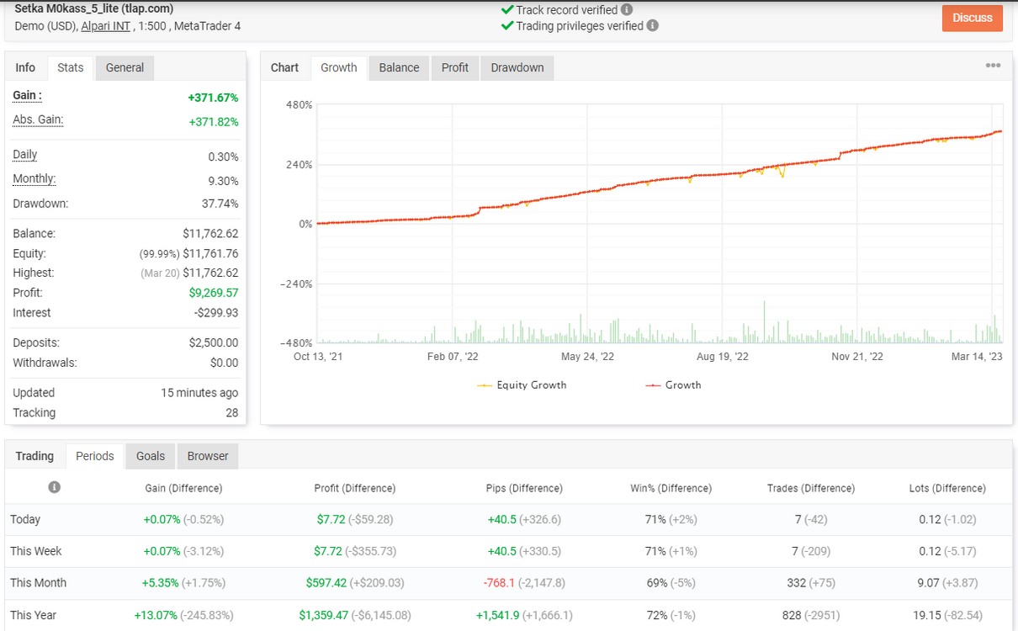Click the This Week lots 0.12 (-5.17)
1018x631 pixels.
tap(947, 551)
